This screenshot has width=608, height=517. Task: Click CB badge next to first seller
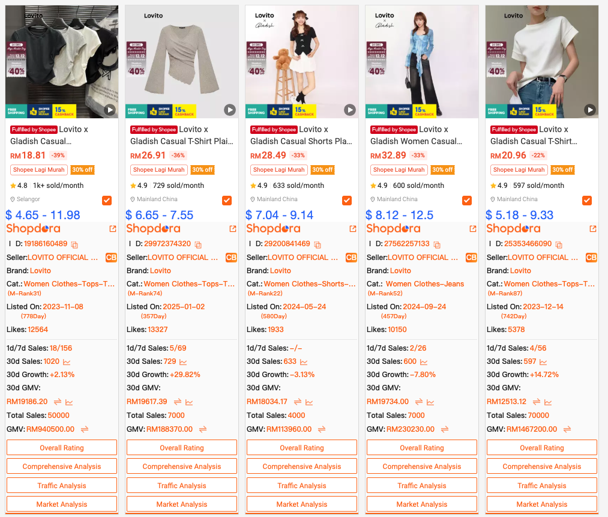[111, 258]
